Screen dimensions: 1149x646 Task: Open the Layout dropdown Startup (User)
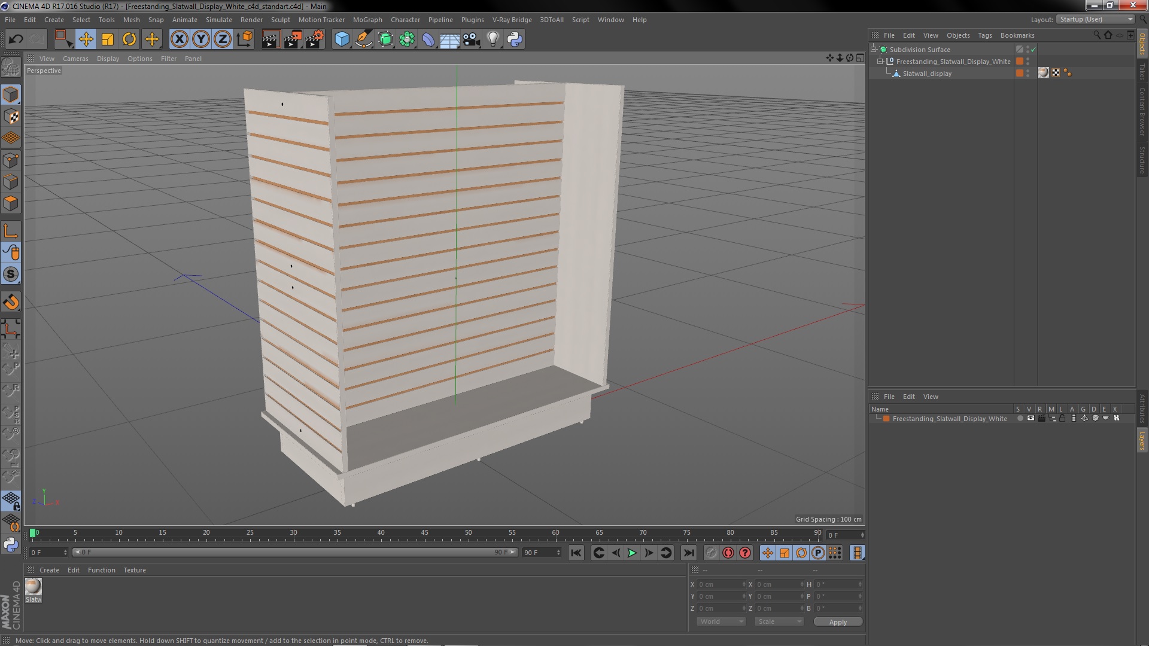pos(1096,20)
